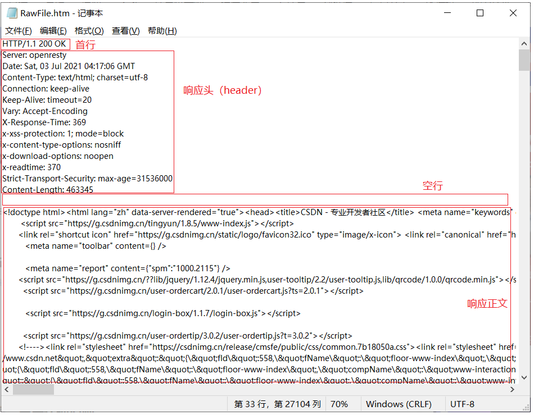534x415 pixels.
Task: Click the meta name="toolbar" line
Action: [x=96, y=246]
